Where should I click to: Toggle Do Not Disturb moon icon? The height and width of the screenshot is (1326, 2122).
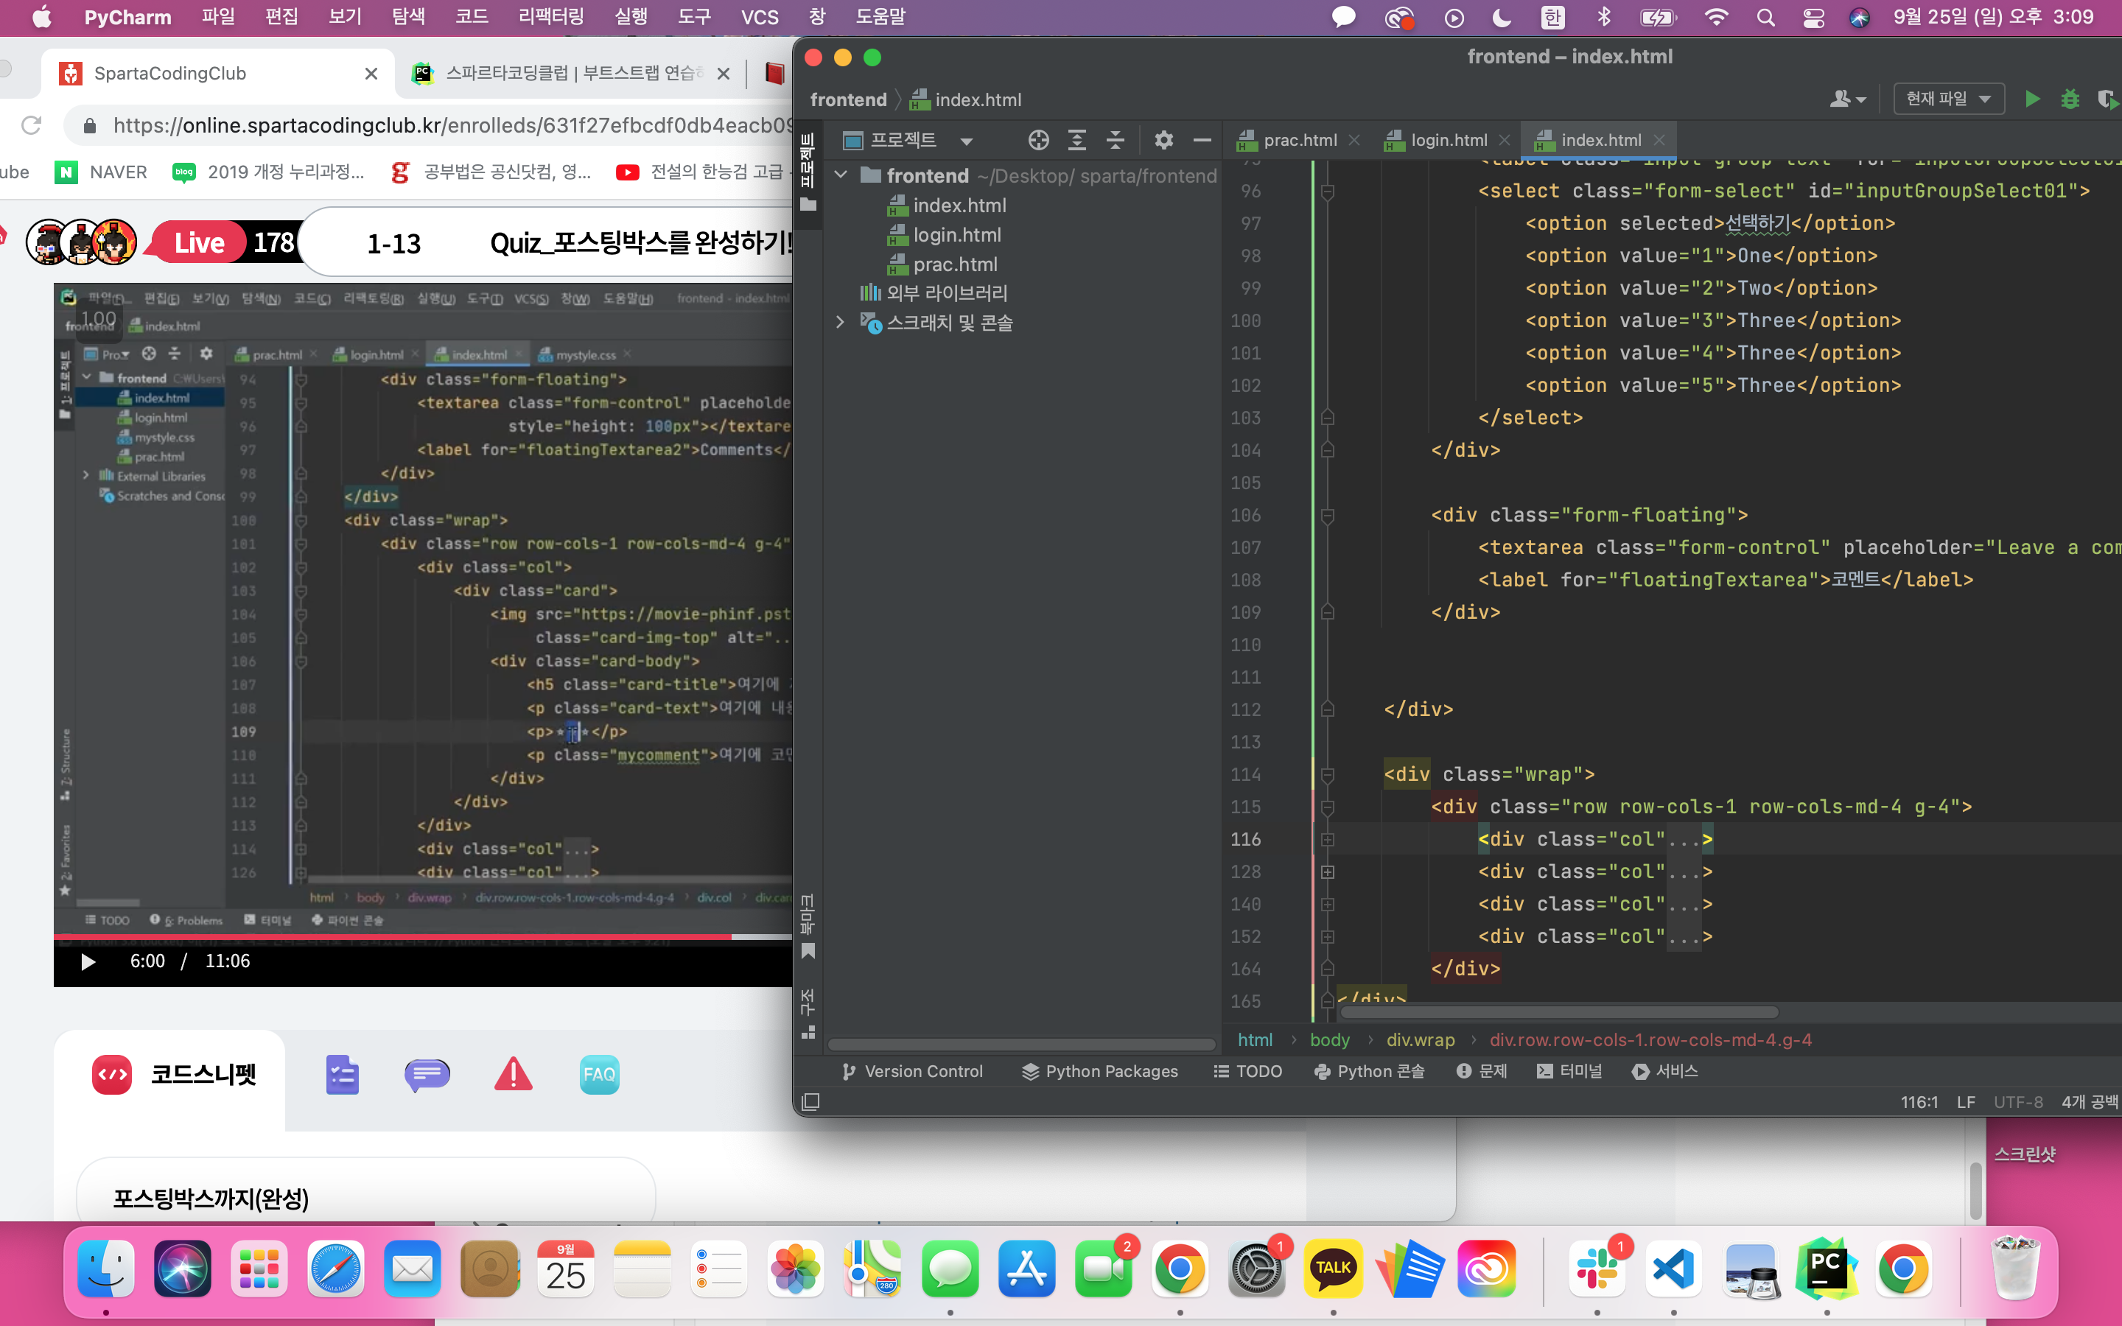(1502, 18)
